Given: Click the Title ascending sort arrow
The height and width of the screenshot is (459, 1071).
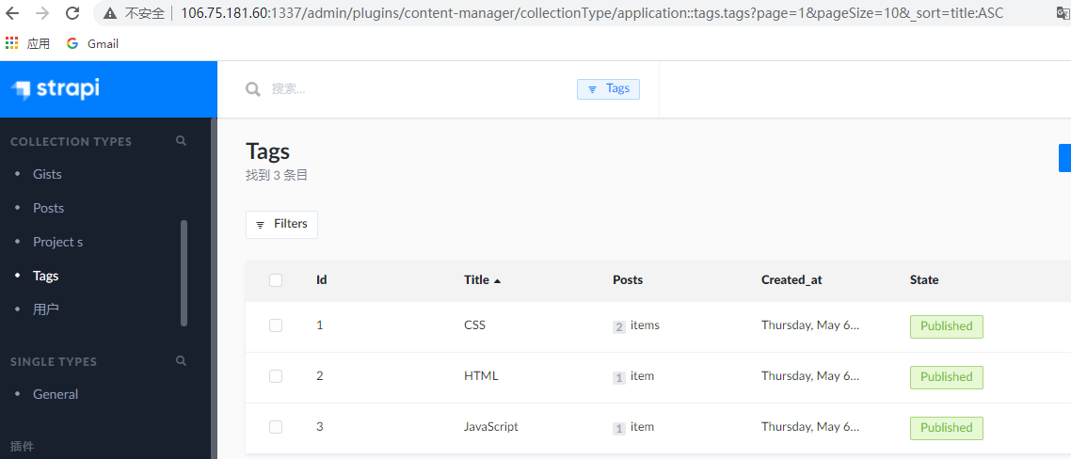Looking at the screenshot, I should tap(497, 280).
